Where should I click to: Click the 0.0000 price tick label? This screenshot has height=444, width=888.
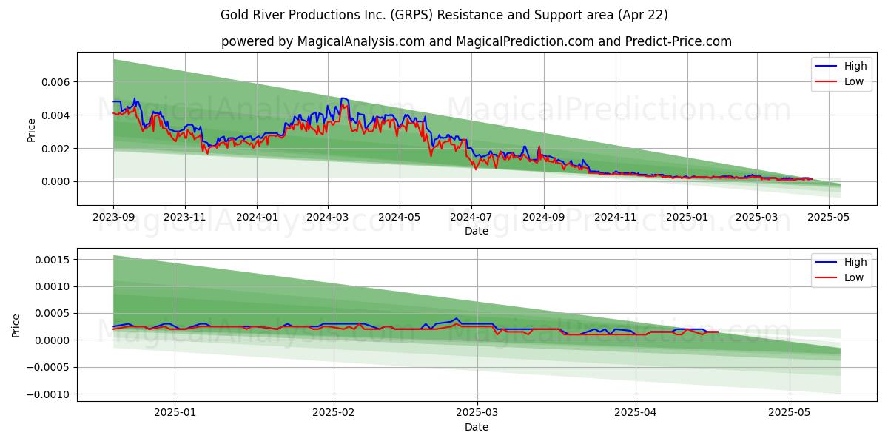[x=53, y=340]
